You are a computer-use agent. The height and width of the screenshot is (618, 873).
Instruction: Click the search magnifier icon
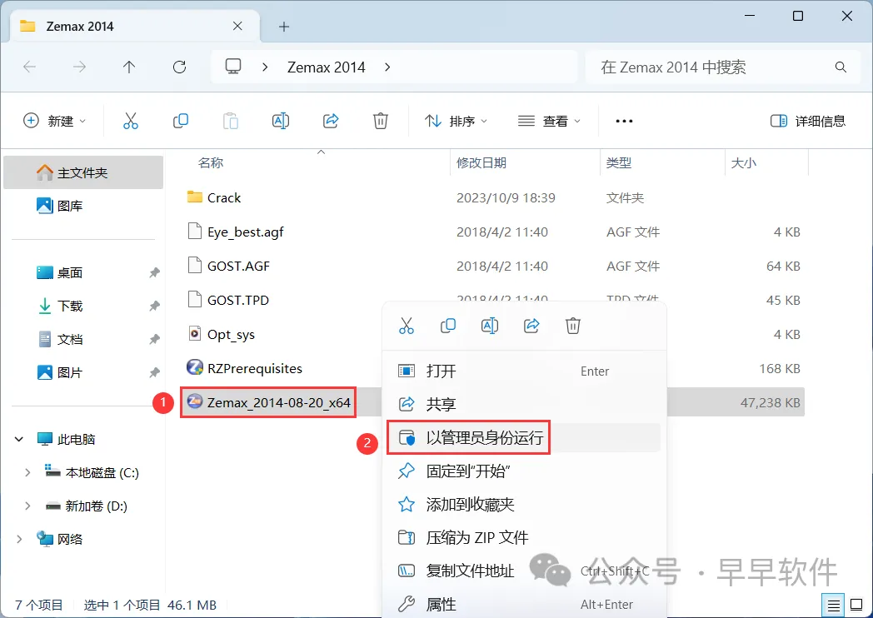pyautogui.click(x=841, y=67)
